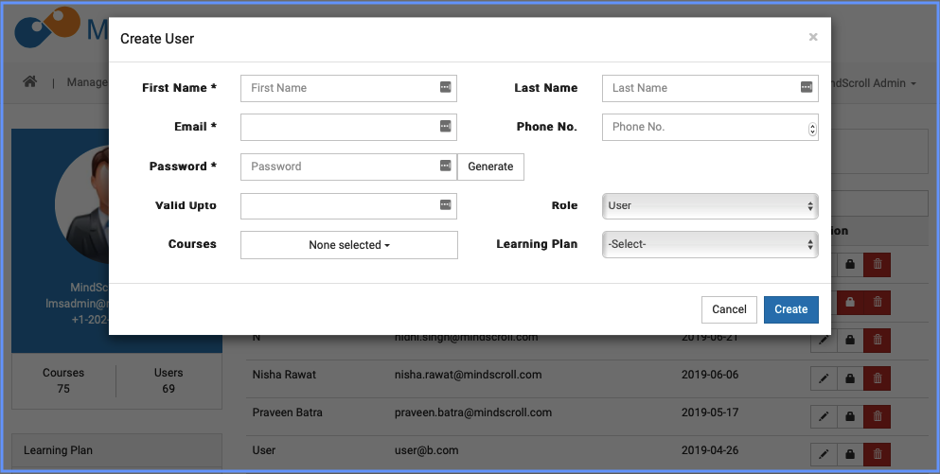Screen dimensions: 940x474
Task: Click lock icon for Praveen Batra
Action: coord(850,416)
